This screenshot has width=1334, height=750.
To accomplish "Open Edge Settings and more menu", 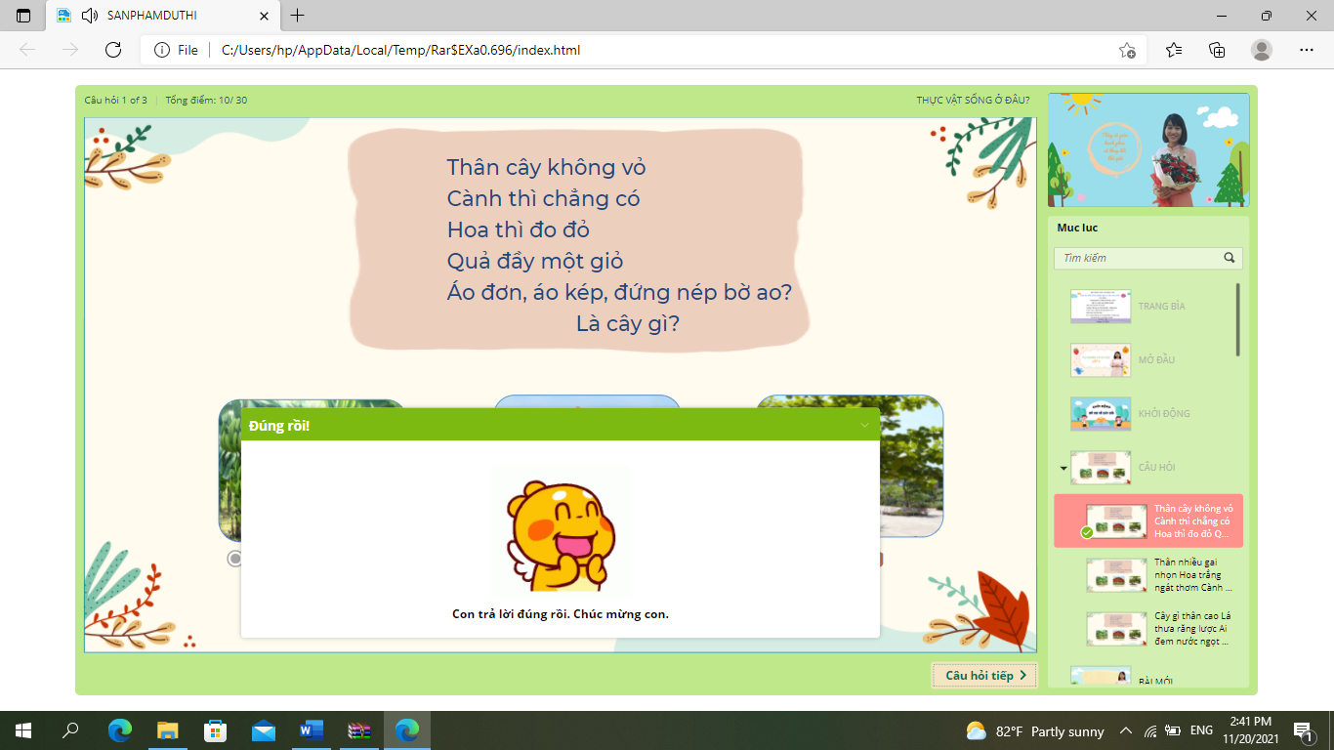I will 1307,50.
